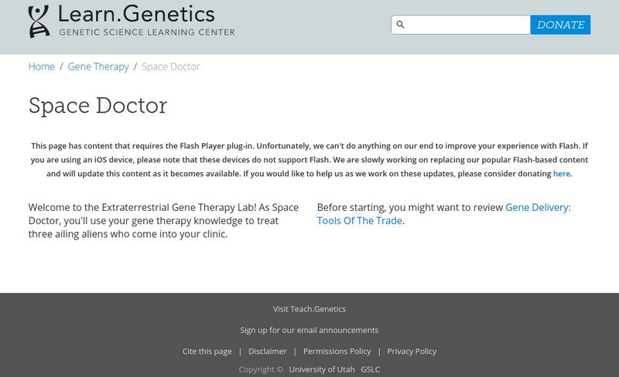Click the Genetic Science Learning Center subtitle
Screen dimensions: 619x377
tap(147, 32)
